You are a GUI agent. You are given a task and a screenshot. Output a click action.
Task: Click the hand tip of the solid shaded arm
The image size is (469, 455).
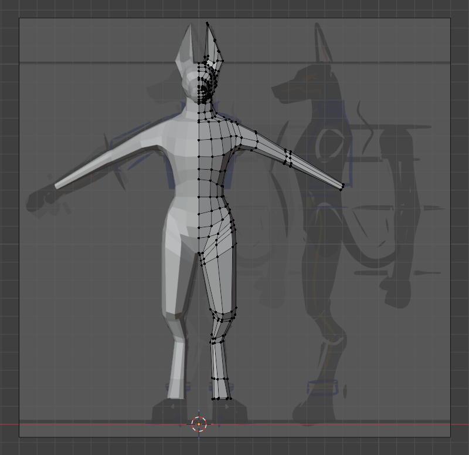tap(57, 187)
